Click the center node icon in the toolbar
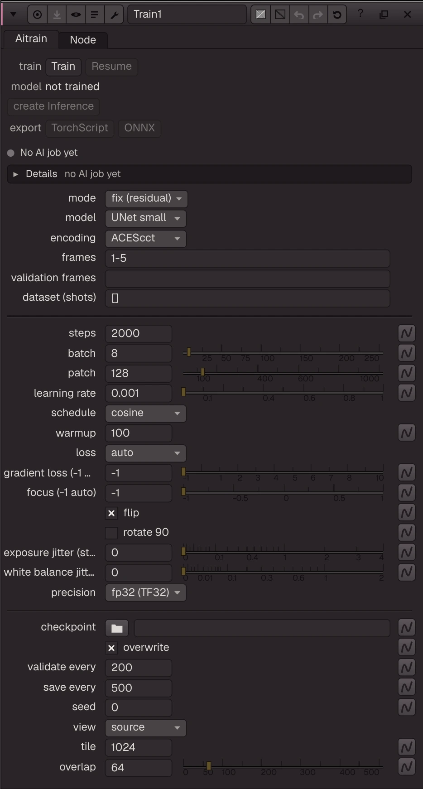 click(x=38, y=14)
